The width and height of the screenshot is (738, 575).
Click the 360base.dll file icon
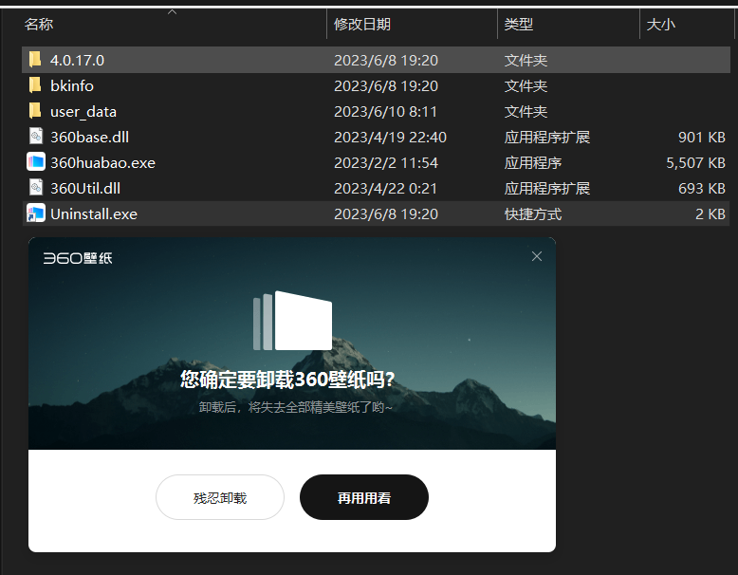[x=36, y=137]
